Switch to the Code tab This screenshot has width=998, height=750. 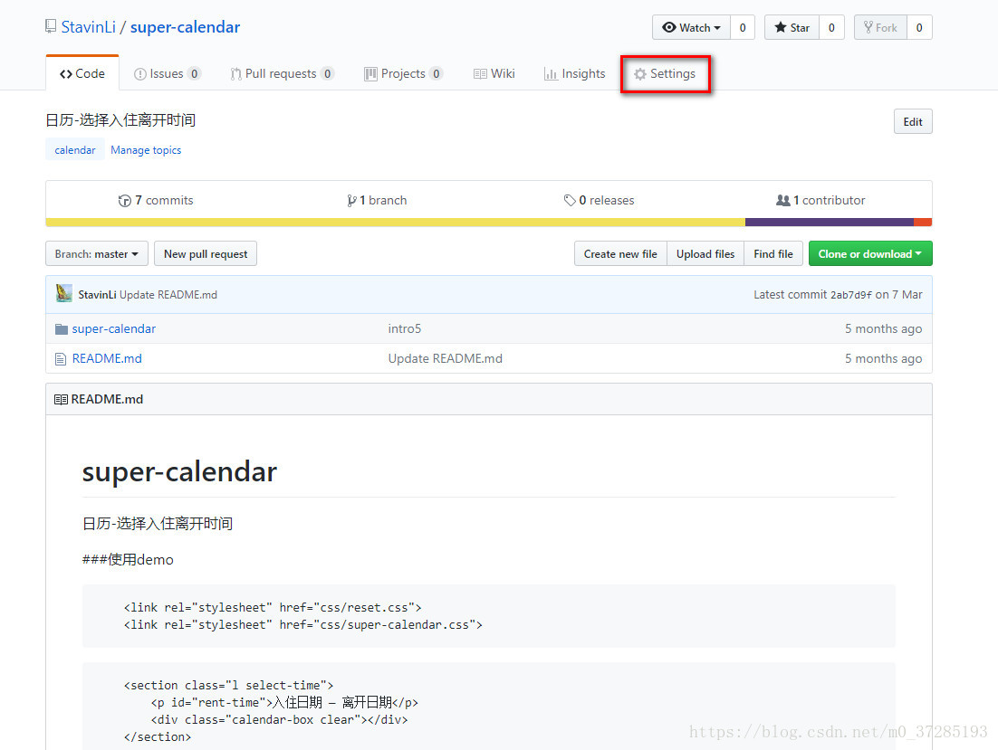[x=82, y=73]
